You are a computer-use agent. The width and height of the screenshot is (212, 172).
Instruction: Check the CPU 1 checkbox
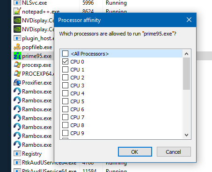[65, 70]
